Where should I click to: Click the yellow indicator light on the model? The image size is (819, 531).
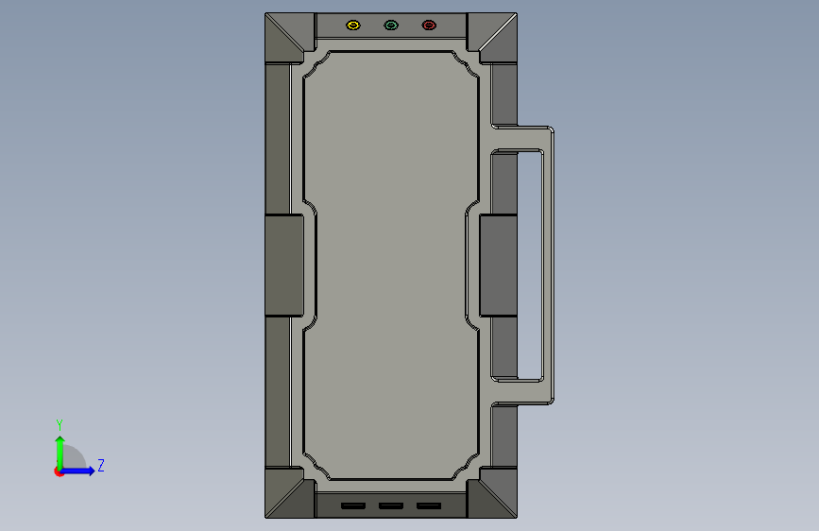[353, 26]
